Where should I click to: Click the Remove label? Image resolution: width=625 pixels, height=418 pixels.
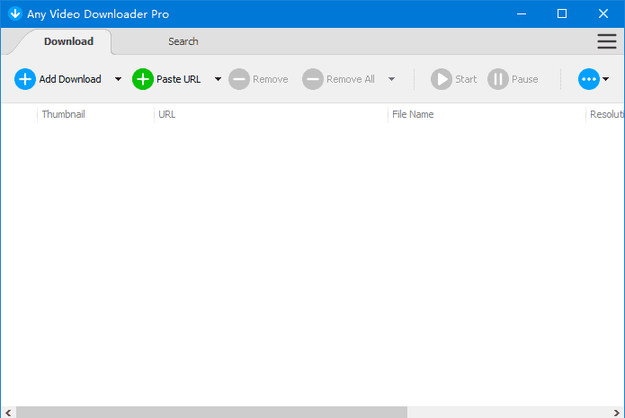click(x=271, y=79)
